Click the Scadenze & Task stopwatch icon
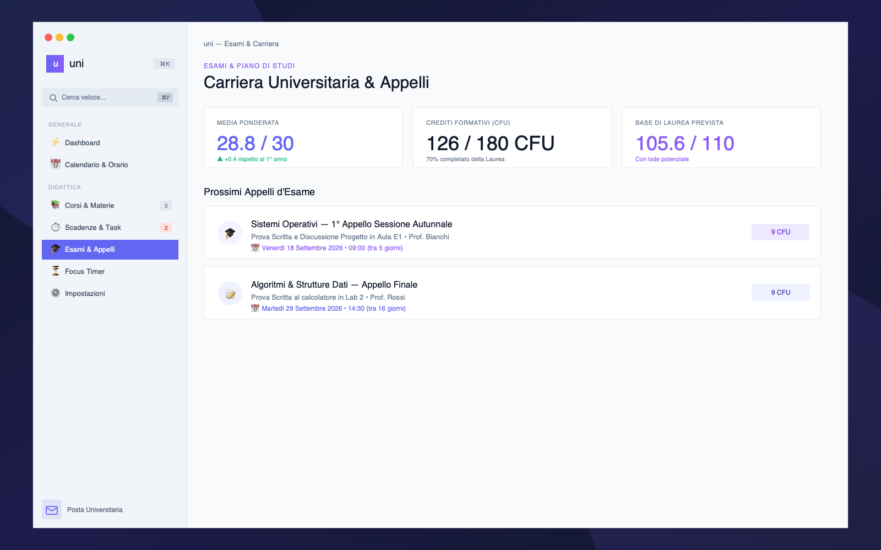Screen dimensions: 881x550 tap(56, 227)
